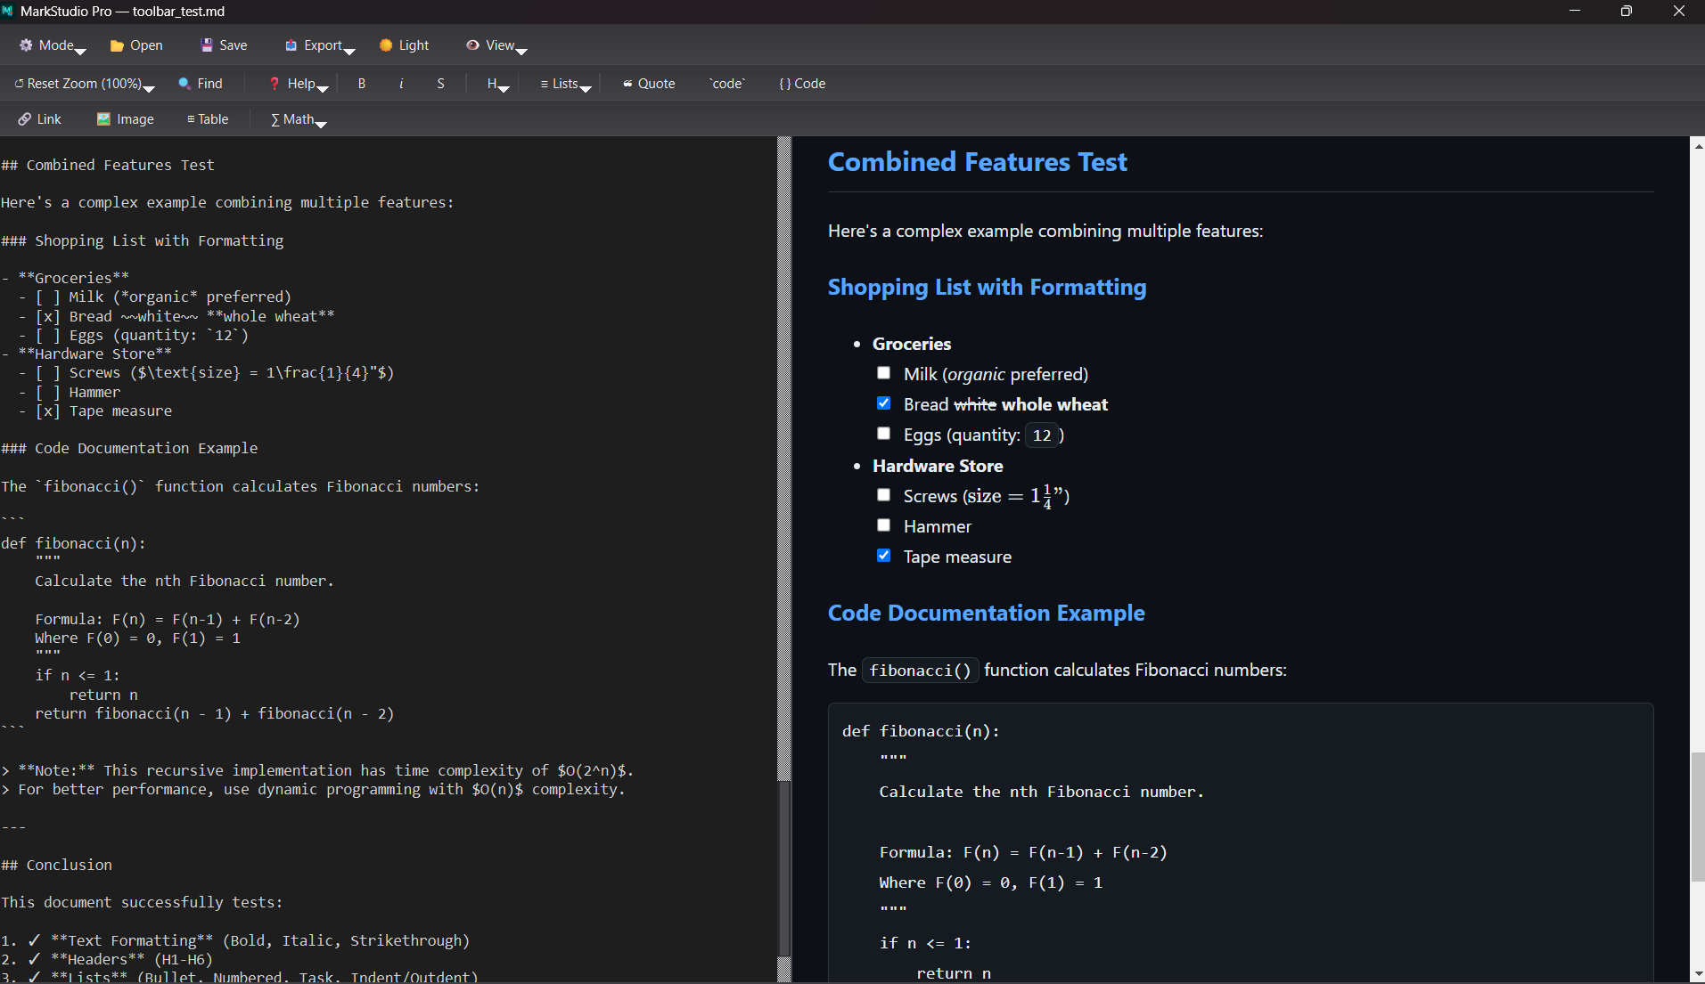
Task: Expand the Lists dropdown arrow
Action: coord(586,88)
